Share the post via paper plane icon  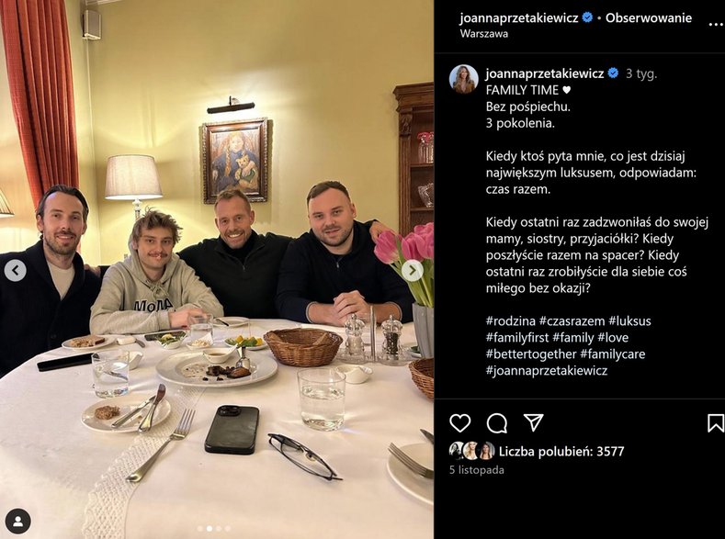[x=533, y=422]
